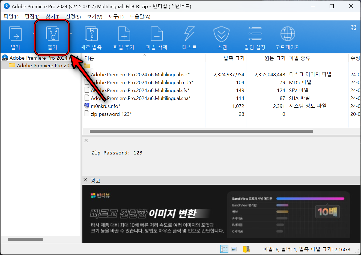Open the 보기(V) menu

click(x=94, y=17)
